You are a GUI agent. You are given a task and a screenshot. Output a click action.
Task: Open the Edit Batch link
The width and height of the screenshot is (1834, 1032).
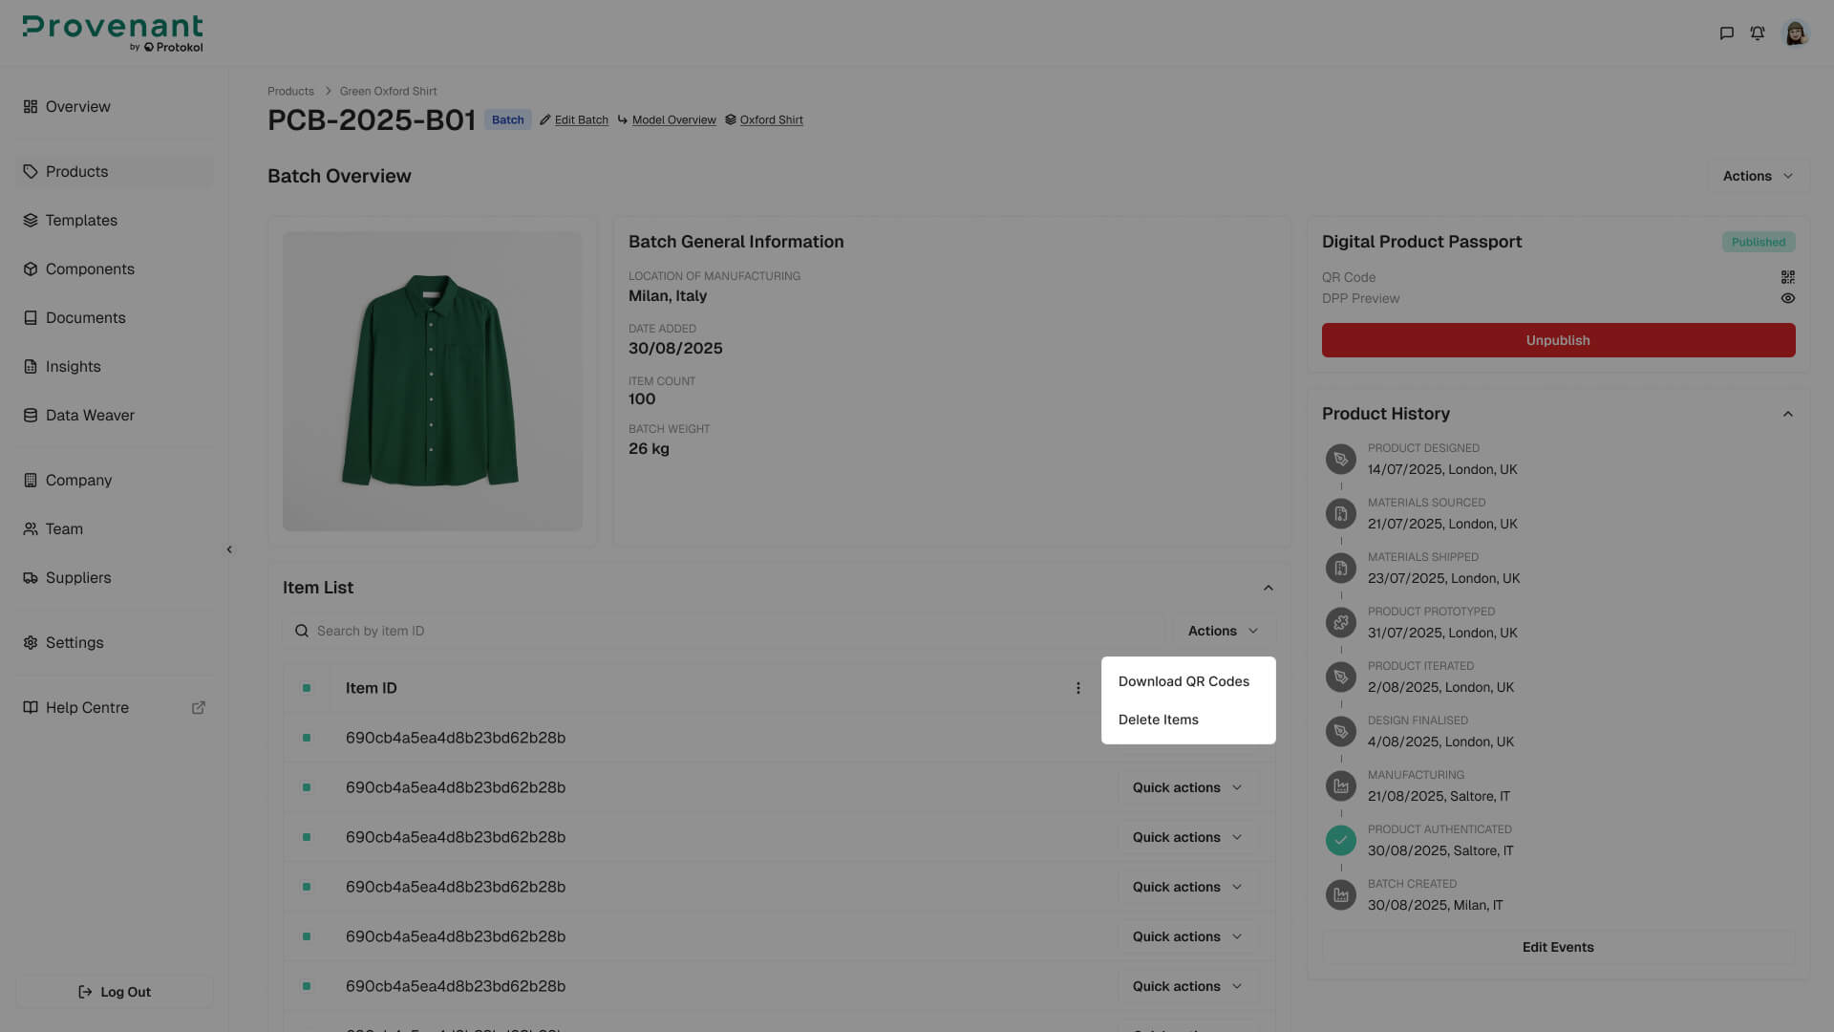(581, 120)
